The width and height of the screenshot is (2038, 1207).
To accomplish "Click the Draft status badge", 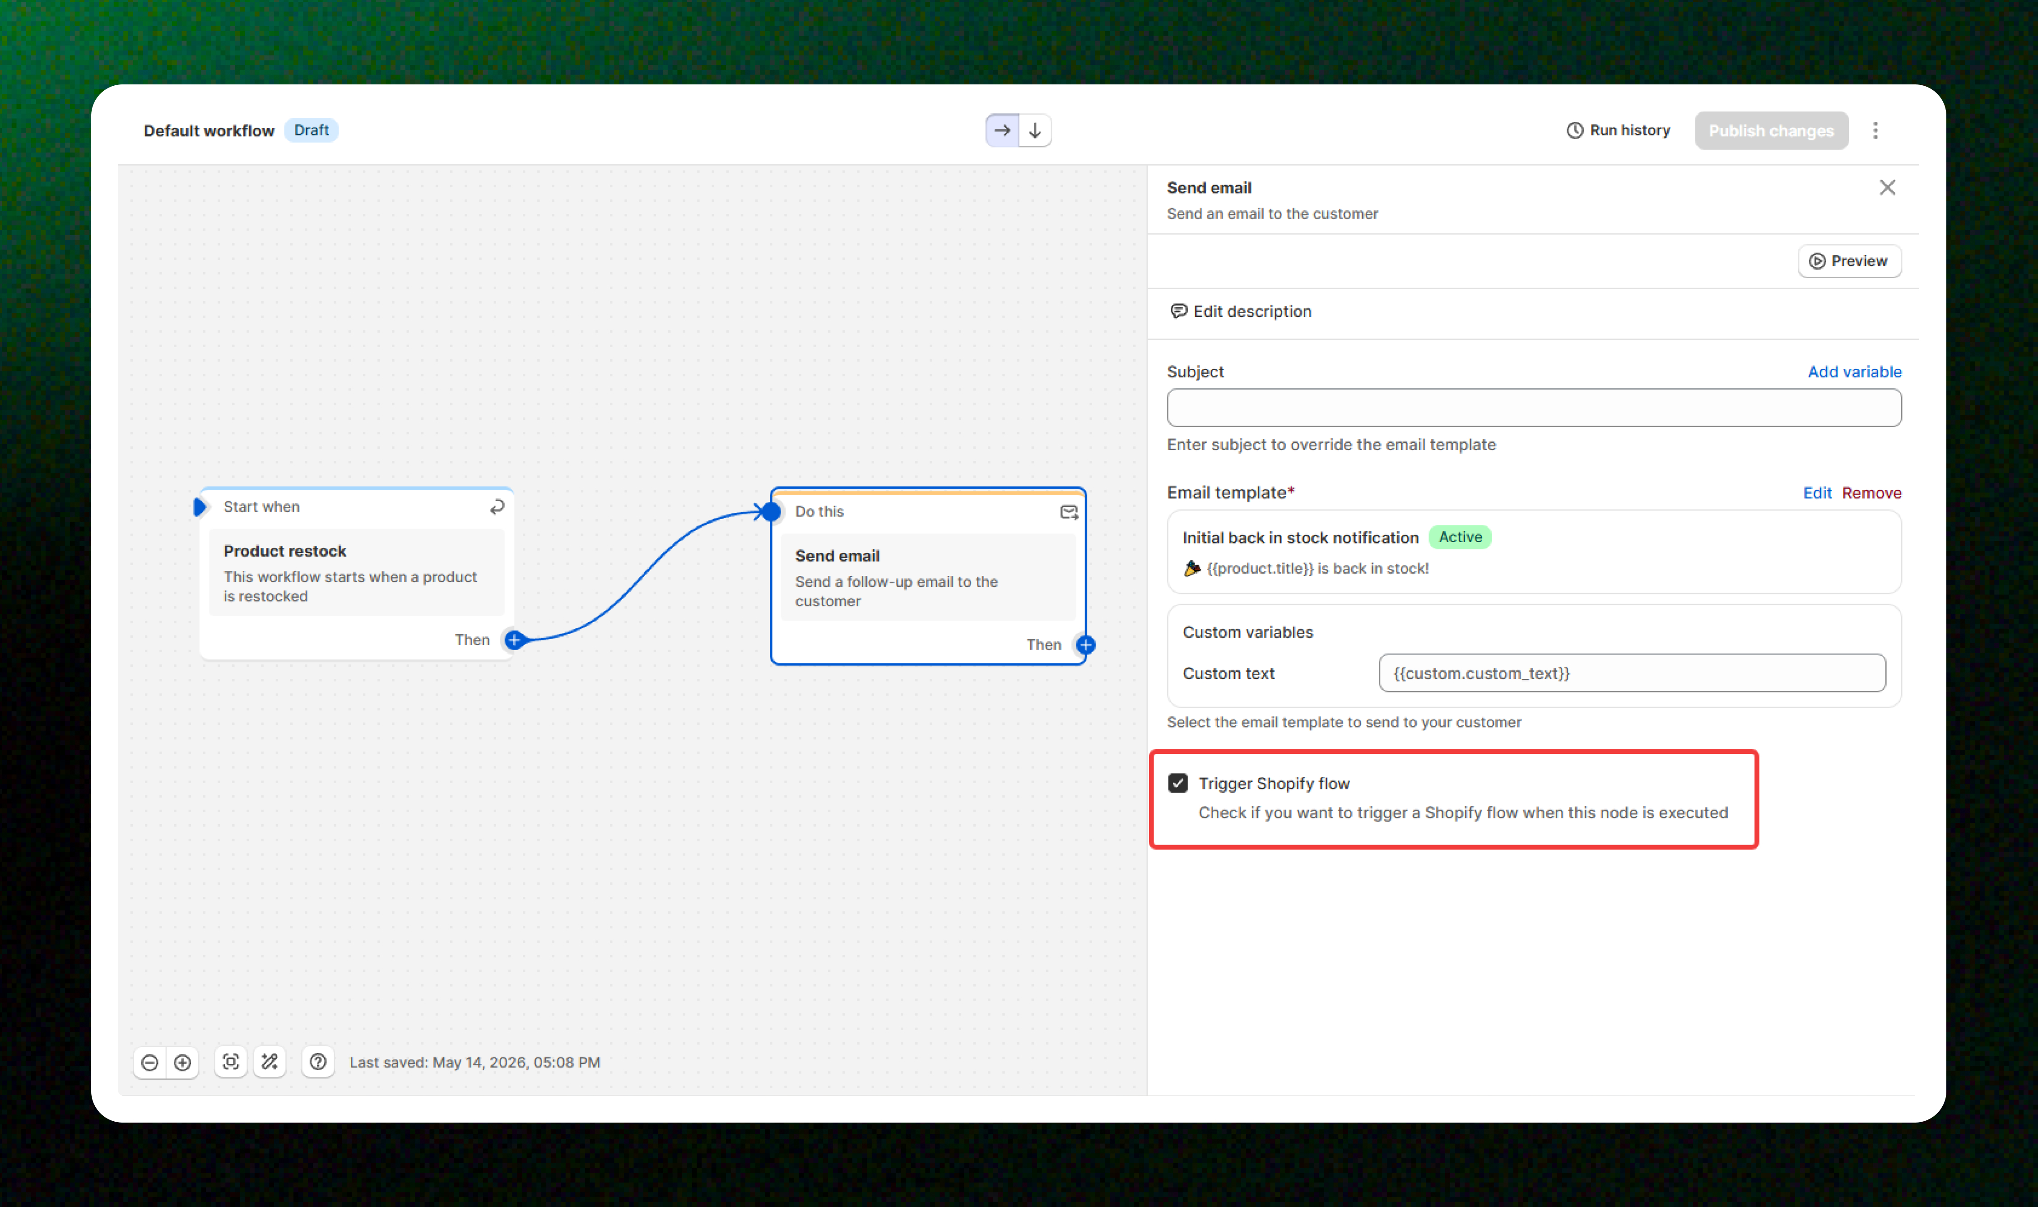I will [x=312, y=130].
